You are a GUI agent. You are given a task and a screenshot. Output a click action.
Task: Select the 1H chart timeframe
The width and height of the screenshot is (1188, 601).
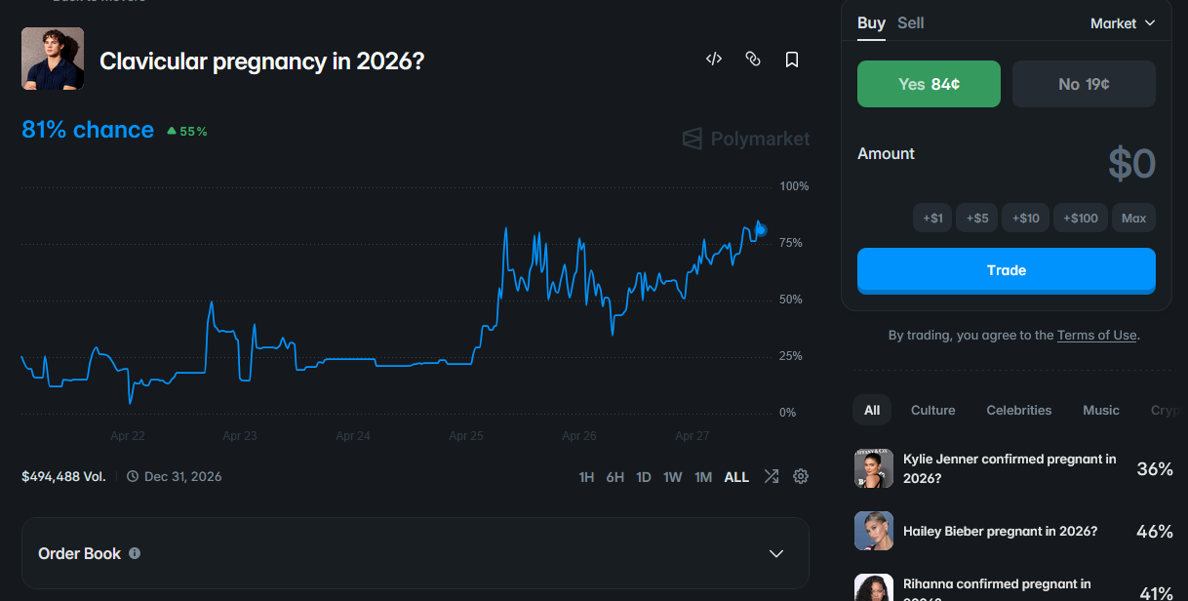[x=586, y=477]
